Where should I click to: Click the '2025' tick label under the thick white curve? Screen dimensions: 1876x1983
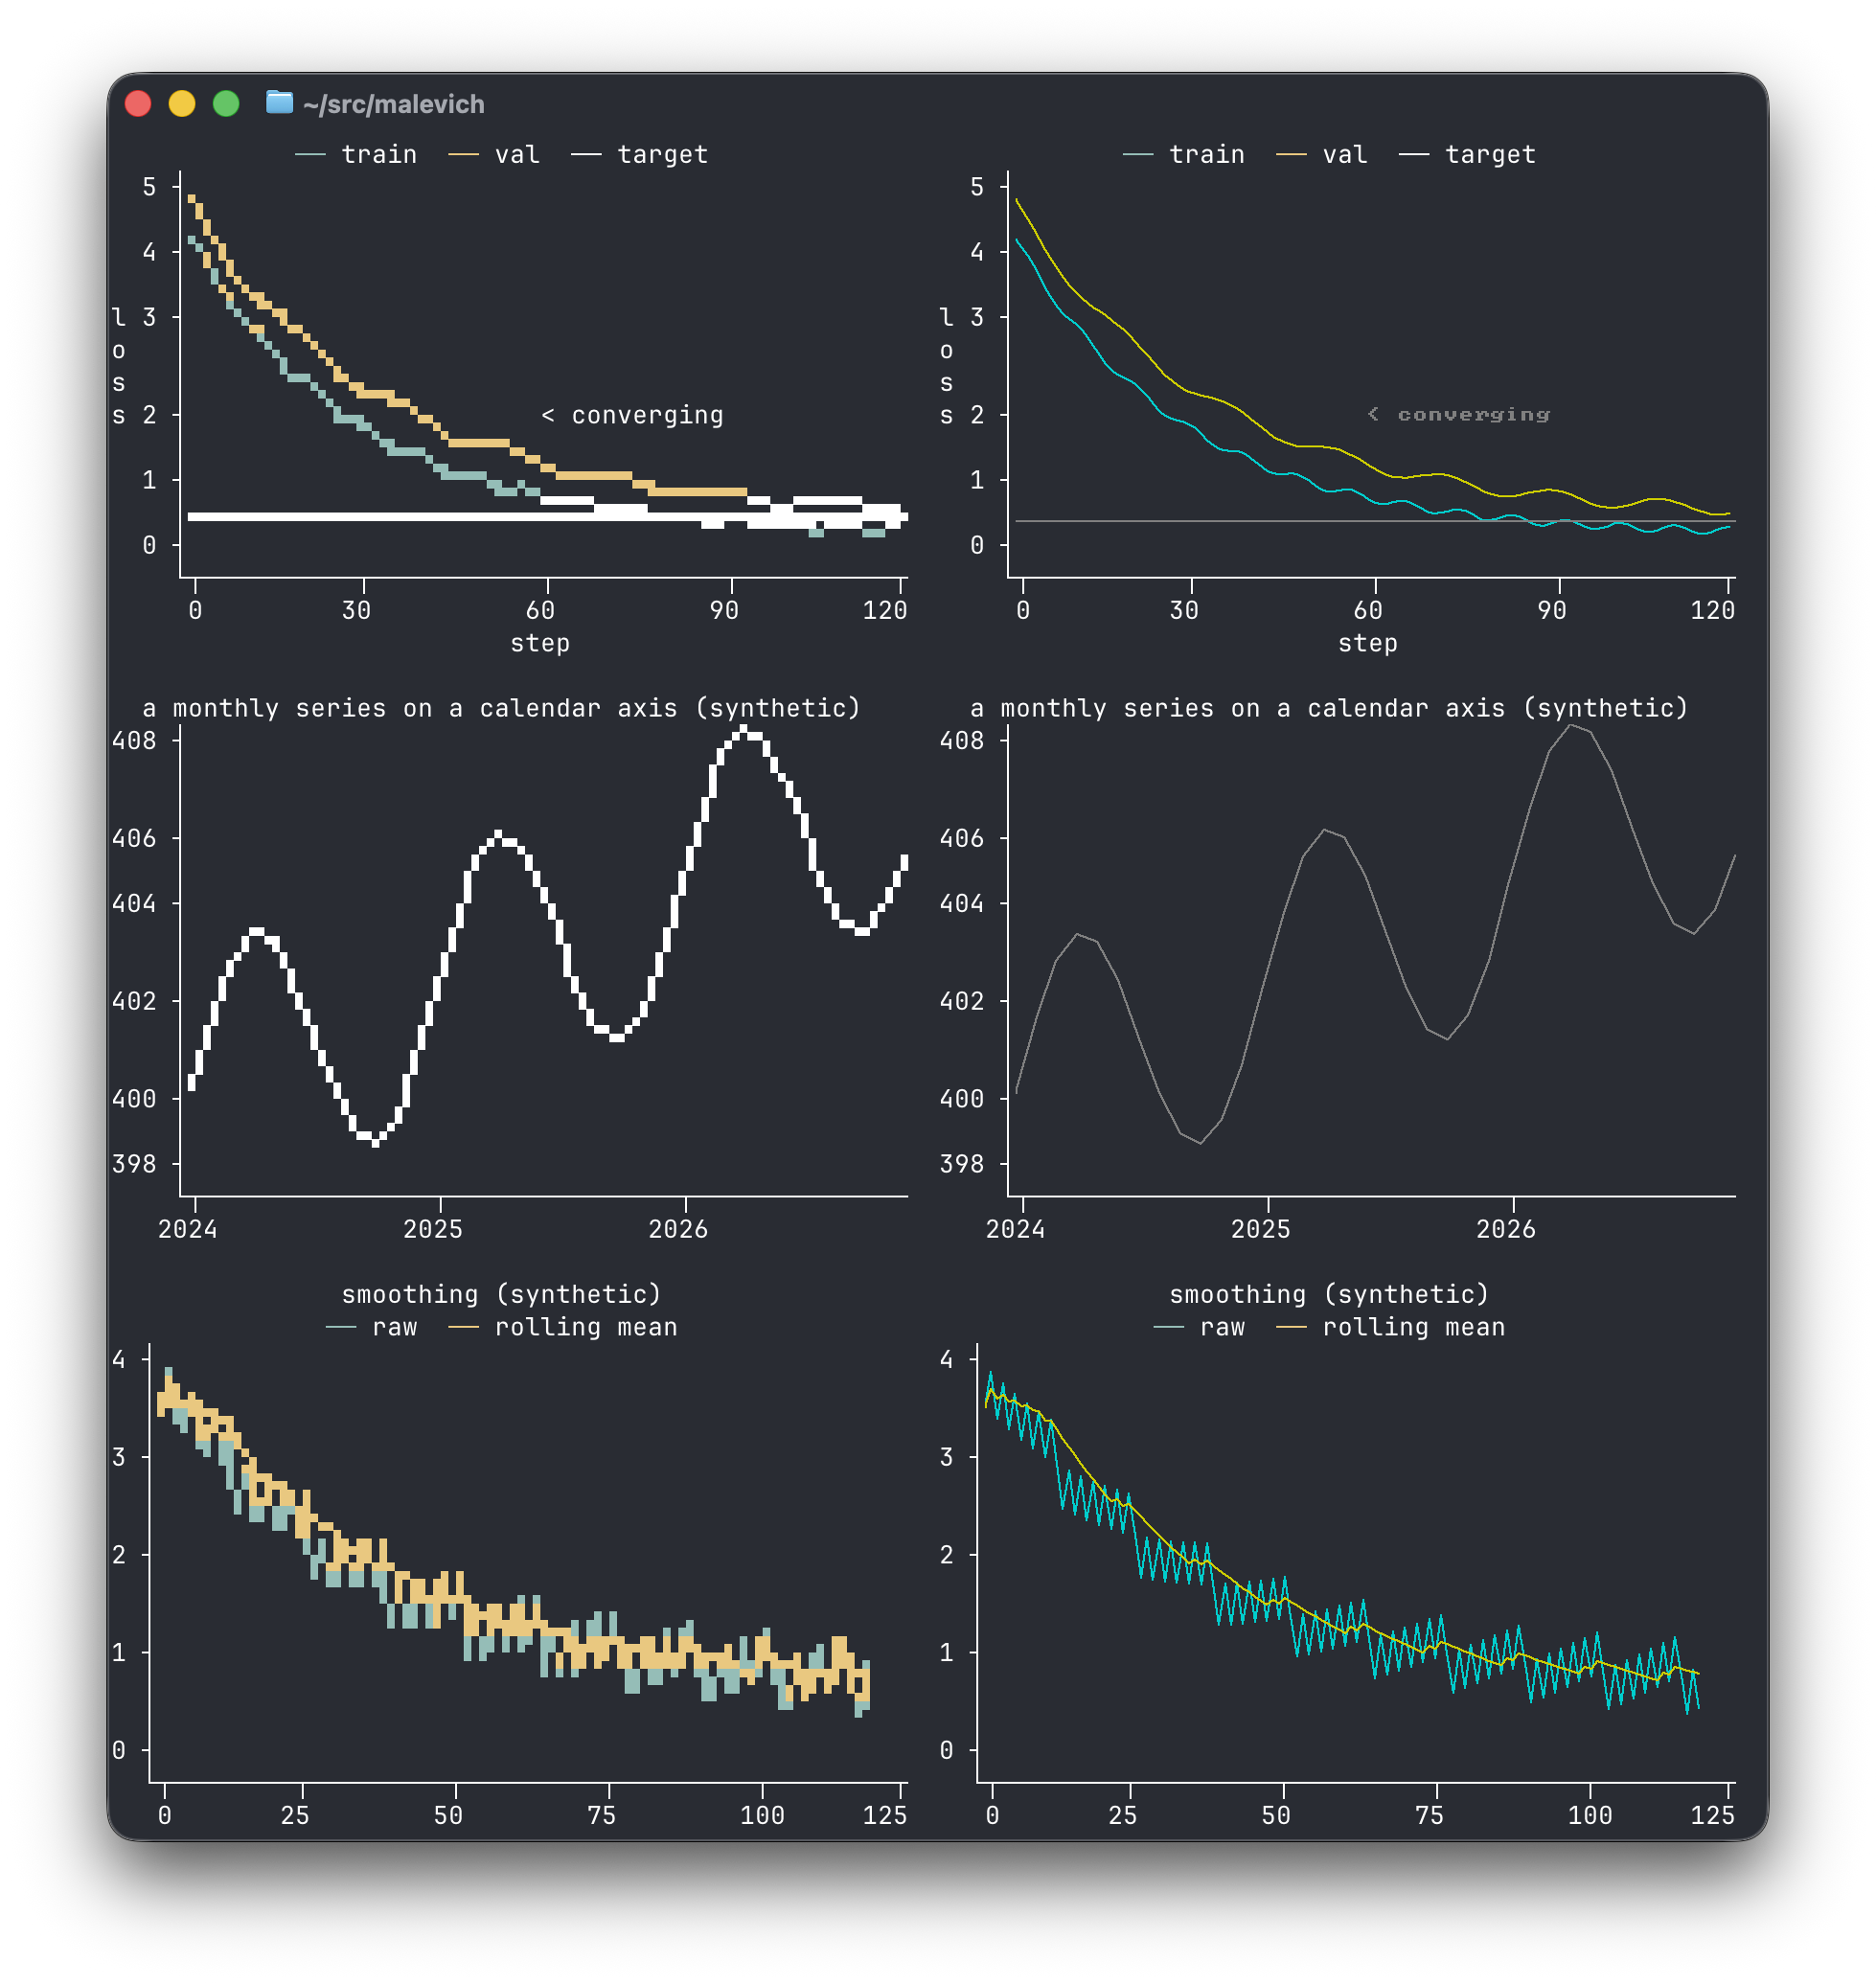pyautogui.click(x=433, y=1229)
